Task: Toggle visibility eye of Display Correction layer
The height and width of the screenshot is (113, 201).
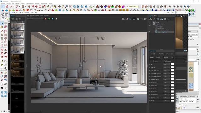Action: click(x=150, y=24)
